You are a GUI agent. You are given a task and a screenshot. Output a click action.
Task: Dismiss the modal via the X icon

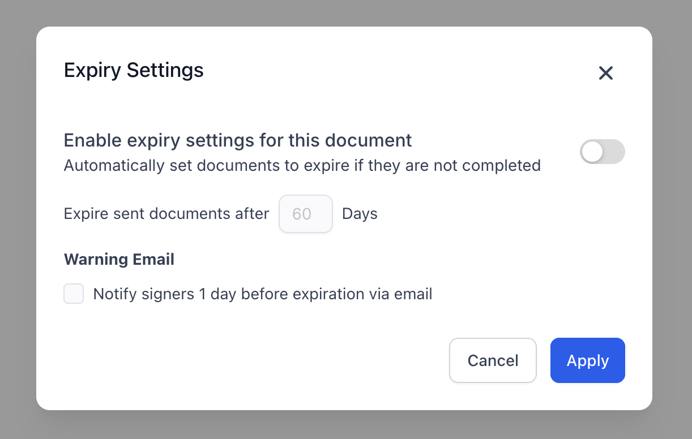pos(606,73)
